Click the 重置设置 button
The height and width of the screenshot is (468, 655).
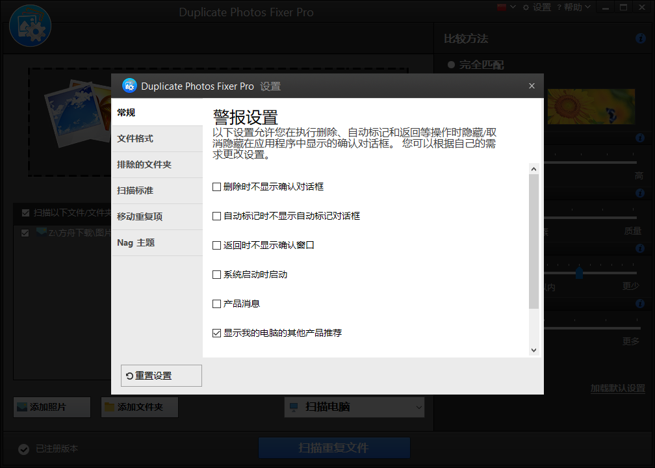161,376
